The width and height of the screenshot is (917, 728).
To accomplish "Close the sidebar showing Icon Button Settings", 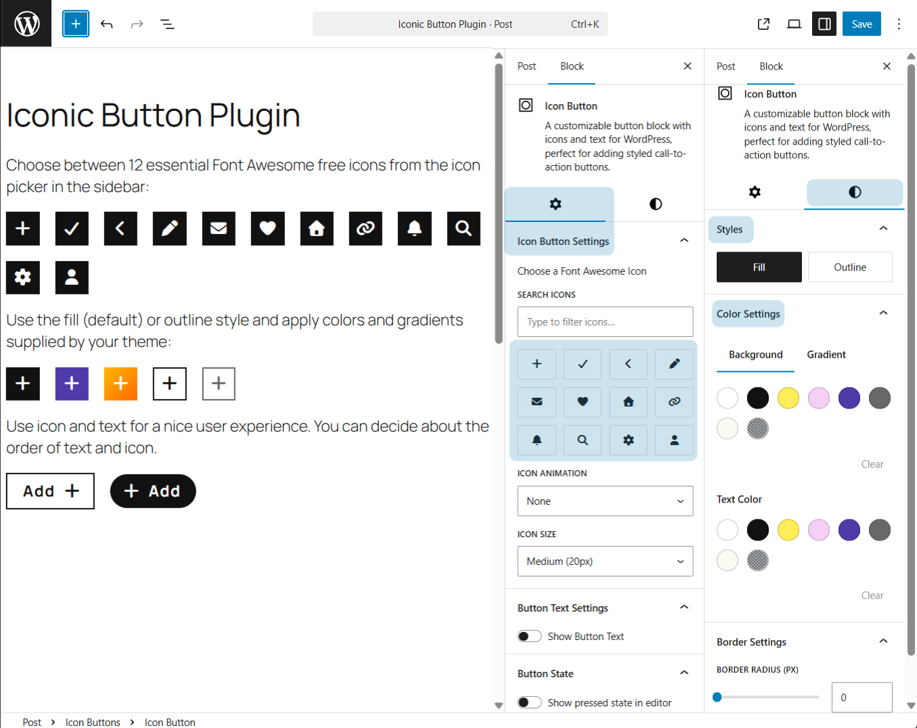I will 688,66.
